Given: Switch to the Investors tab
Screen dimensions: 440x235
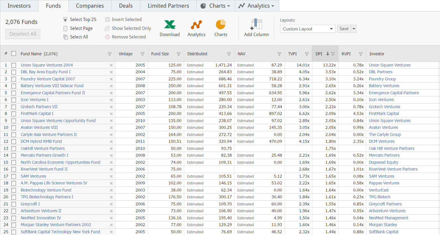Looking at the screenshot, I should [x=19, y=6].
